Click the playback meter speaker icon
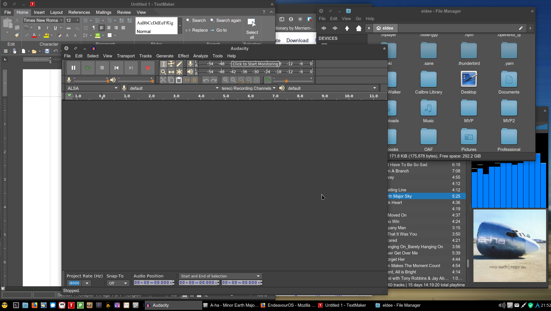Screen dimensions: 551x311 190,72
